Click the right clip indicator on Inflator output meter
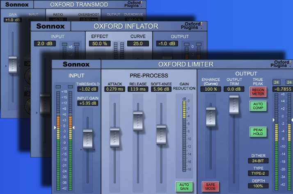This screenshot has height=194, width=293. (199, 44)
